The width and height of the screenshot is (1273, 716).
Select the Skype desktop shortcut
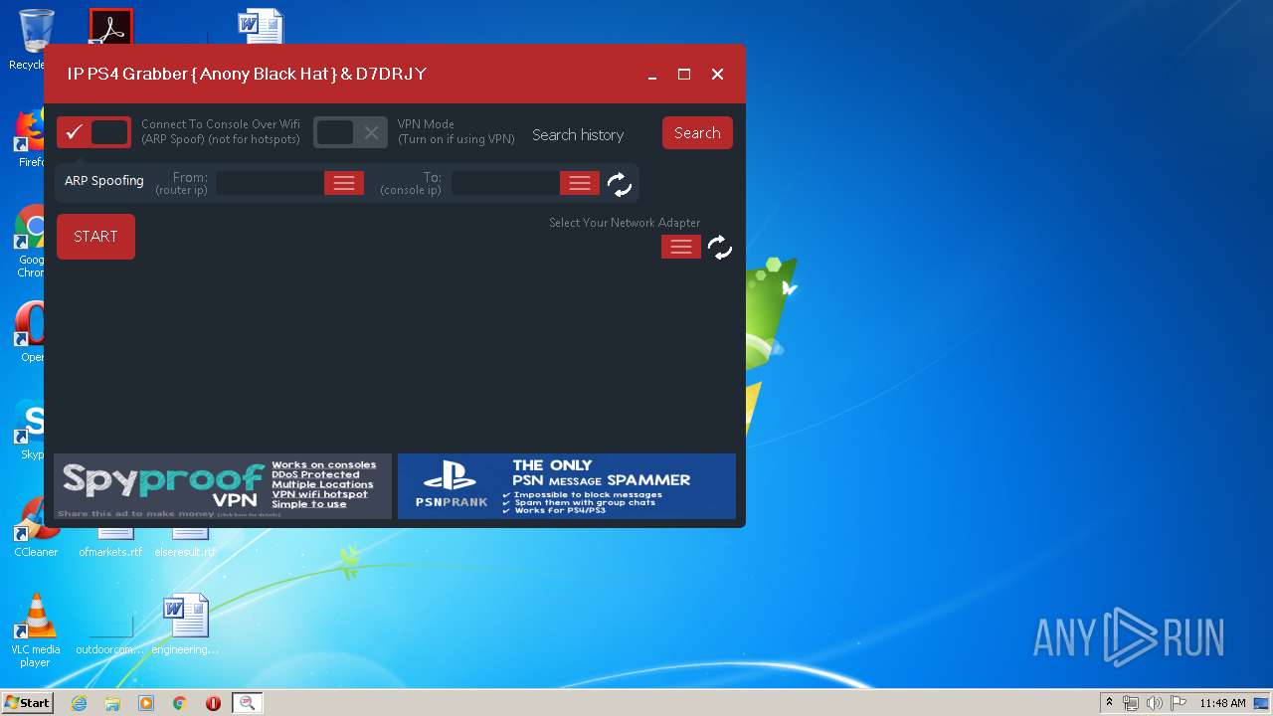(x=30, y=430)
